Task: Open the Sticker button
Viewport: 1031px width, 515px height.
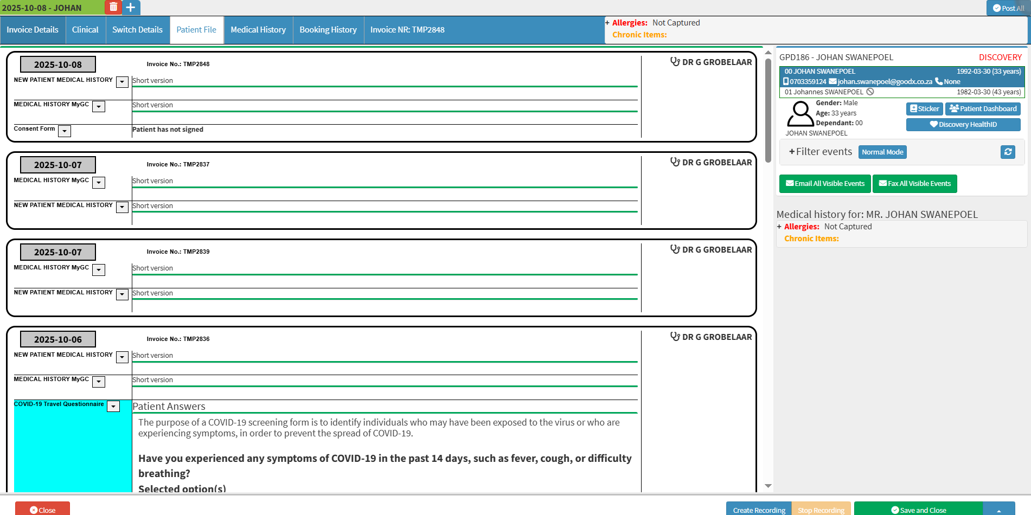Action: pyautogui.click(x=924, y=108)
